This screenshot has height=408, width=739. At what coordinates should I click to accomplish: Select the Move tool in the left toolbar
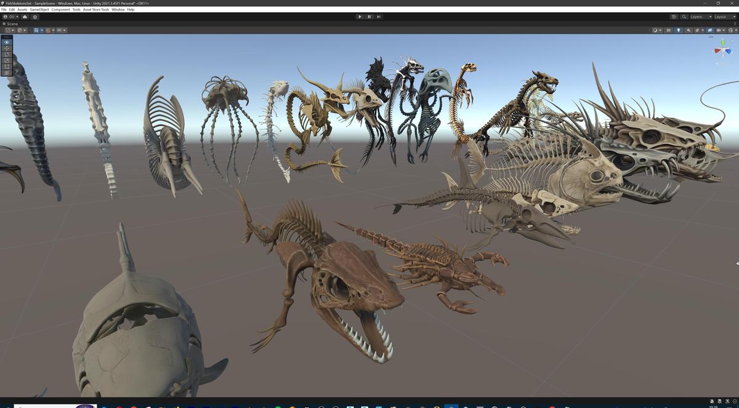tap(6, 48)
